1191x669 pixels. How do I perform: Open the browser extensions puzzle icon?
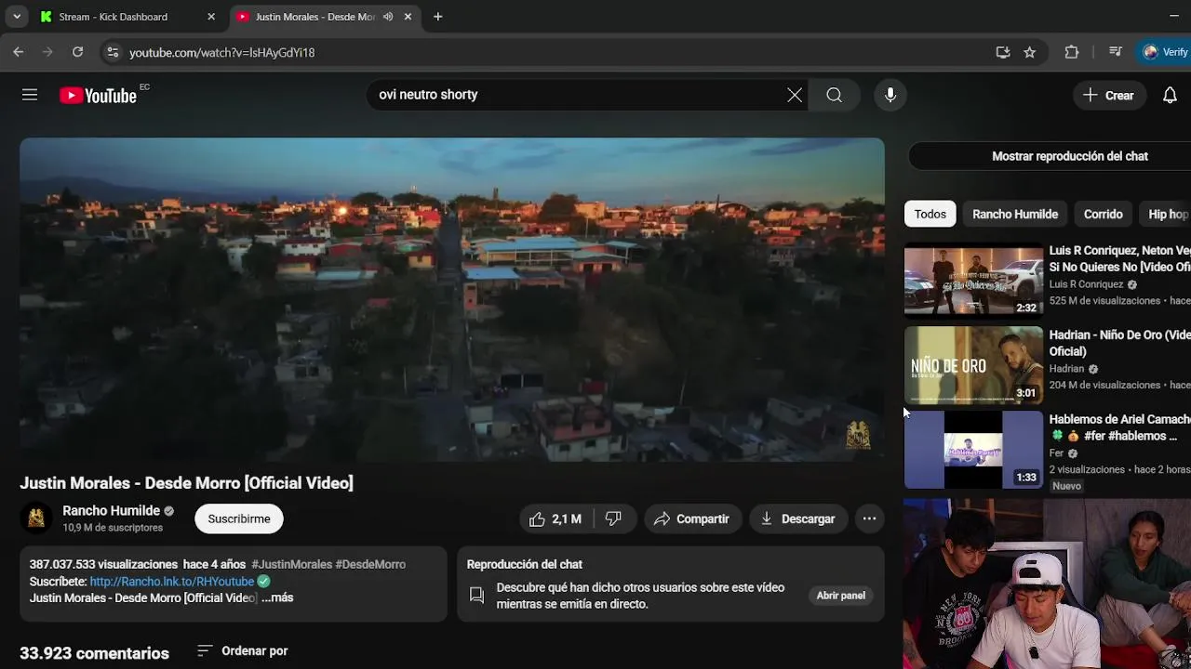tap(1072, 53)
